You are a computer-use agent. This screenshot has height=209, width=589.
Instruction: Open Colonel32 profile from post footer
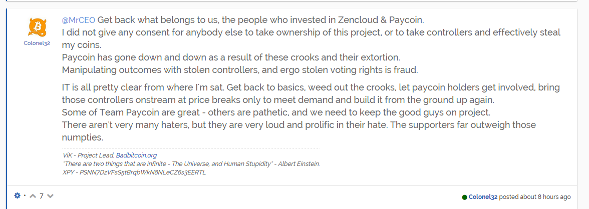pyautogui.click(x=483, y=196)
